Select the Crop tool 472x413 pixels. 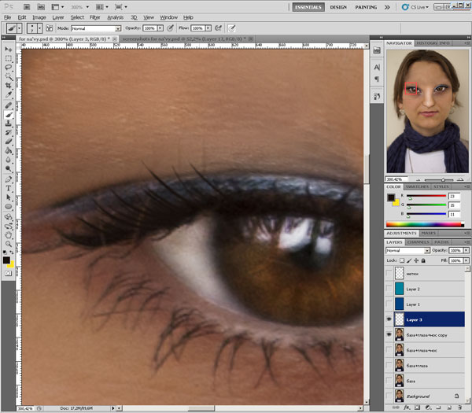9,85
